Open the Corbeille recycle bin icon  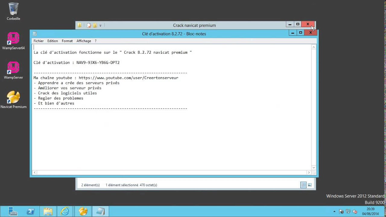click(x=13, y=11)
